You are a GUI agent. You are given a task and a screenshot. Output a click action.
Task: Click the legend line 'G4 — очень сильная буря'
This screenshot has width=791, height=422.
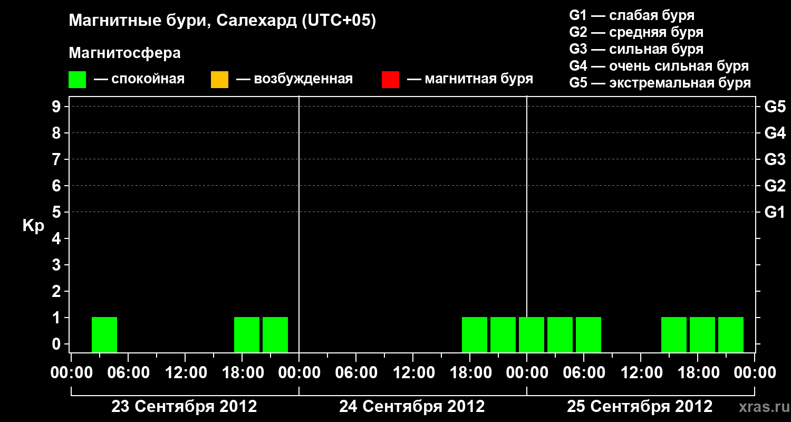(659, 66)
